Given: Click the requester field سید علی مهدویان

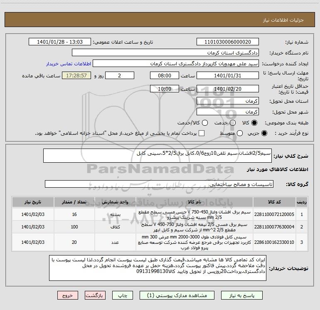Looking at the screenshot, I should pos(176,64).
